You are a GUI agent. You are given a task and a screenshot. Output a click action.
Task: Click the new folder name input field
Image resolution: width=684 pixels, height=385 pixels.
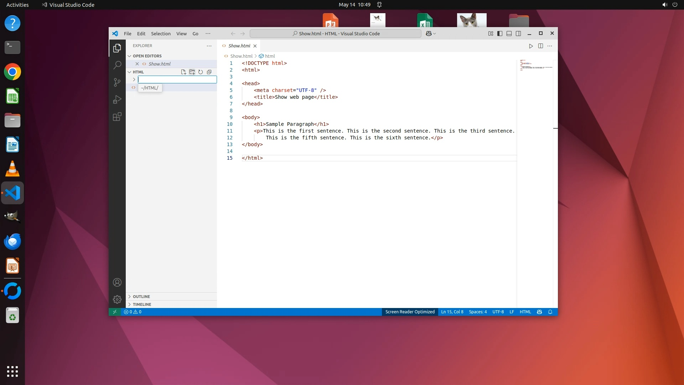[177, 79]
